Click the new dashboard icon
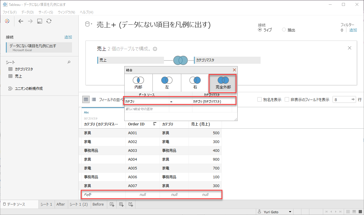Image resolution: width=364 pixels, height=215 pixels. [x=121, y=204]
